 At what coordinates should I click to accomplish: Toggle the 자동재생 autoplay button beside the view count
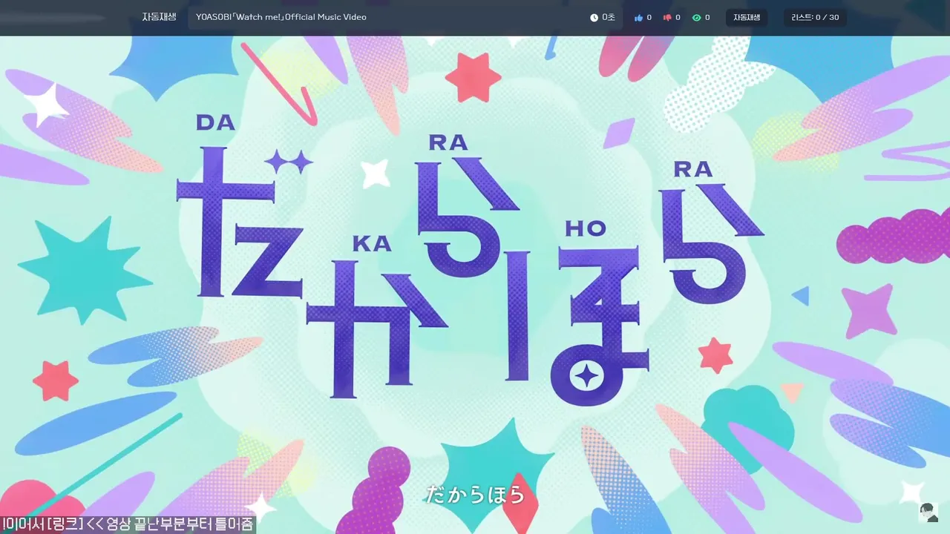(x=747, y=17)
